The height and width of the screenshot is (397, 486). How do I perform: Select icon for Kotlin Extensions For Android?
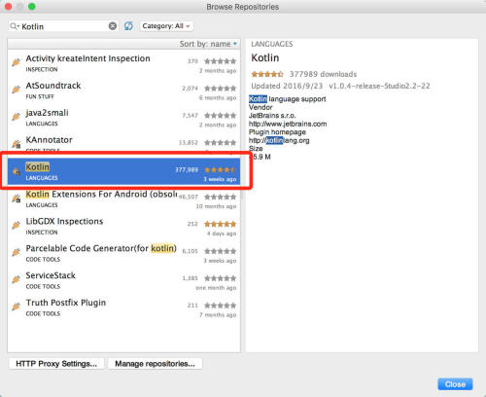click(x=17, y=198)
